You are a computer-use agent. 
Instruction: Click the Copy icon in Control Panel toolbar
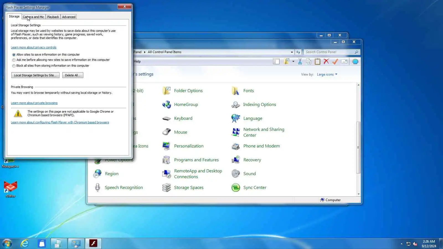tap(308, 61)
